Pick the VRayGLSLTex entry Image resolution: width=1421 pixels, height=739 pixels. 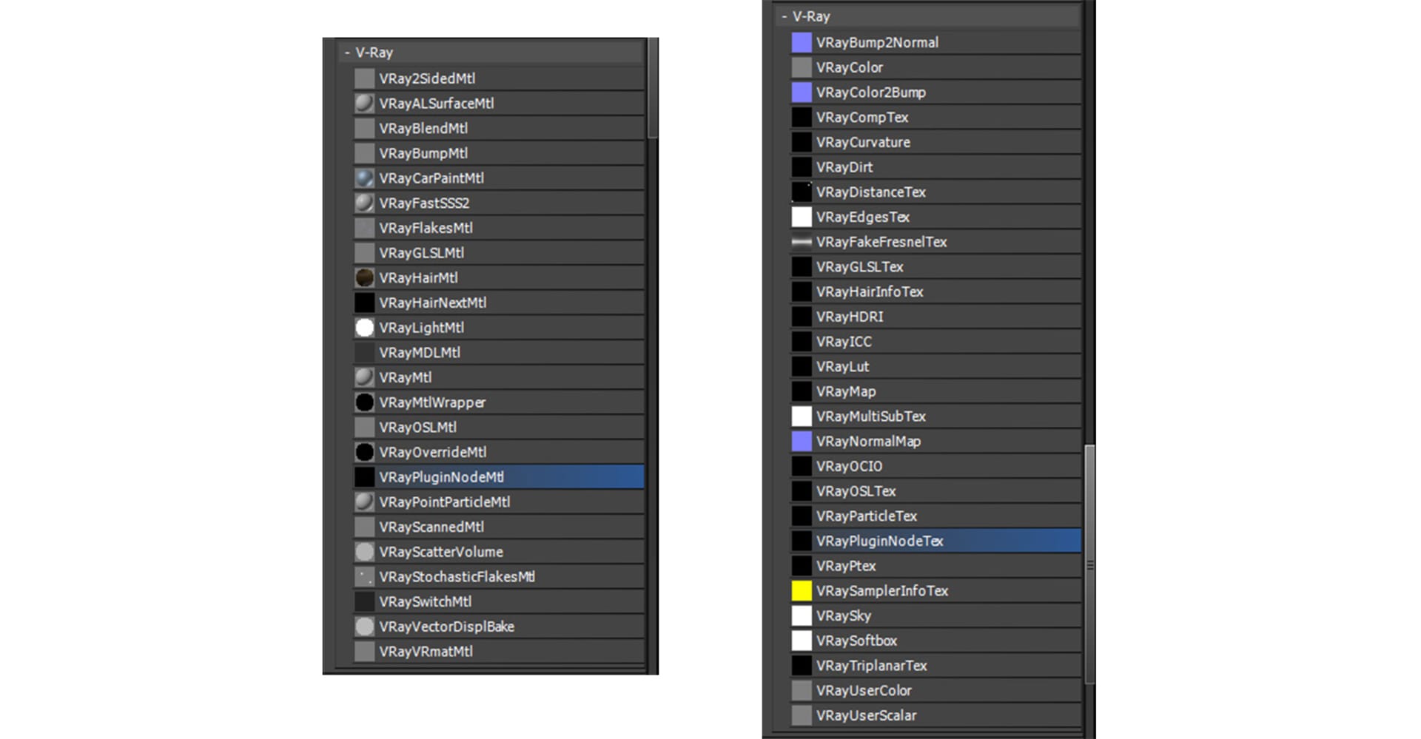(936, 266)
